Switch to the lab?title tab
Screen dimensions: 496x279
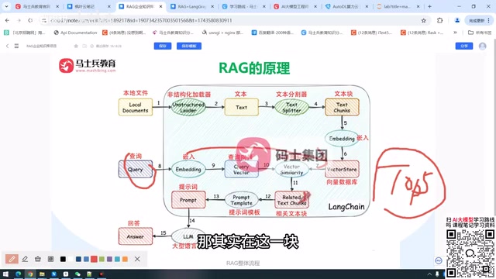pos(398,6)
